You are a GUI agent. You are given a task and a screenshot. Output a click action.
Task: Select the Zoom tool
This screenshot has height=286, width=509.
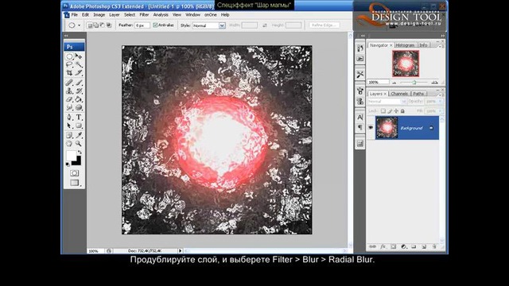(79, 143)
